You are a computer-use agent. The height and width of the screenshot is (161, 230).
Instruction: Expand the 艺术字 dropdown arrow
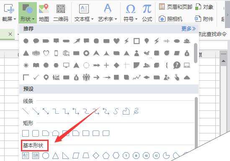click(116, 19)
